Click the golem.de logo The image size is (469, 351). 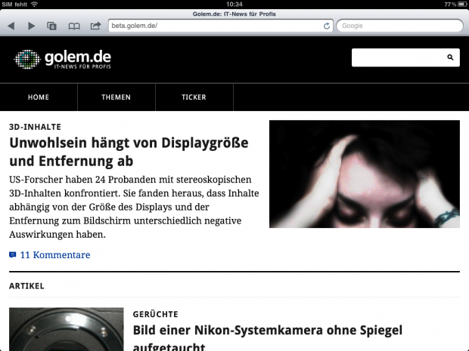63,60
